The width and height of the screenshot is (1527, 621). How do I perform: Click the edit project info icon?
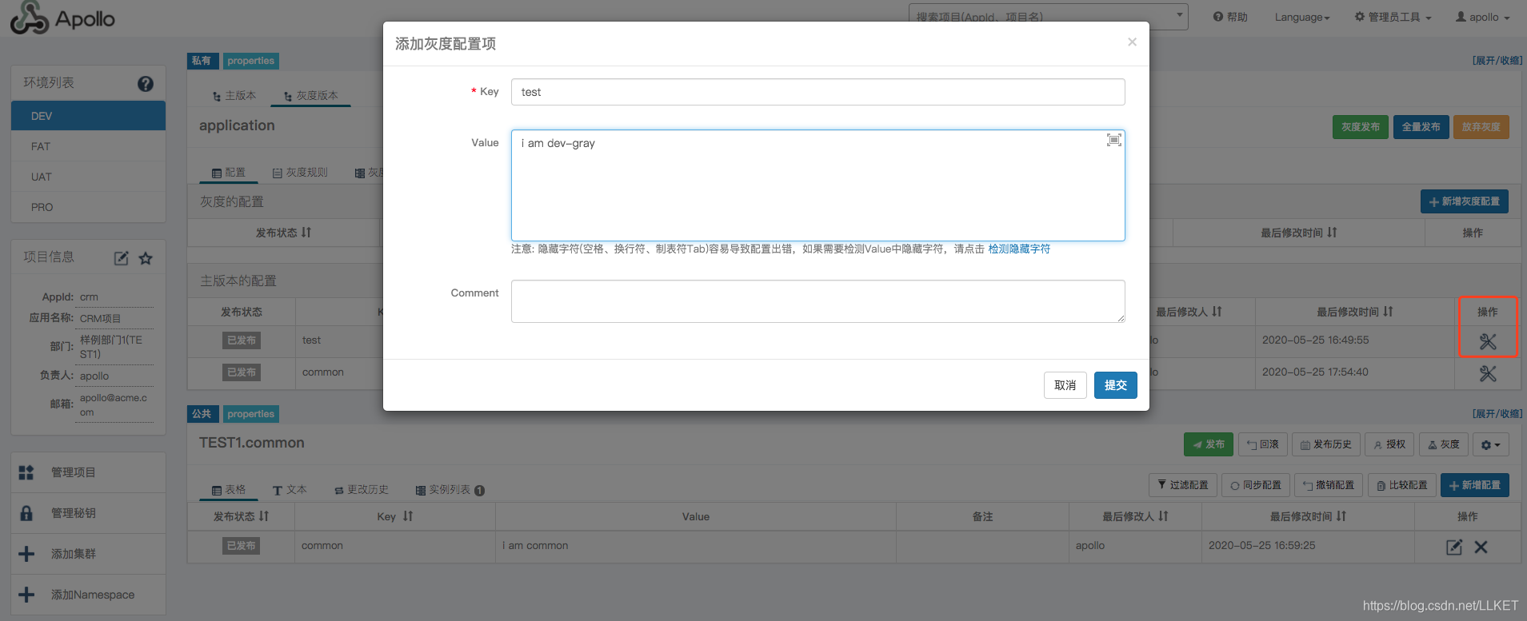122,258
